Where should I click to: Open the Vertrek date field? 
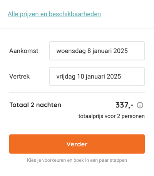tap(97, 76)
